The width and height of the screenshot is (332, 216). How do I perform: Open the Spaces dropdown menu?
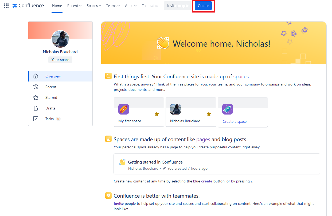(x=94, y=6)
